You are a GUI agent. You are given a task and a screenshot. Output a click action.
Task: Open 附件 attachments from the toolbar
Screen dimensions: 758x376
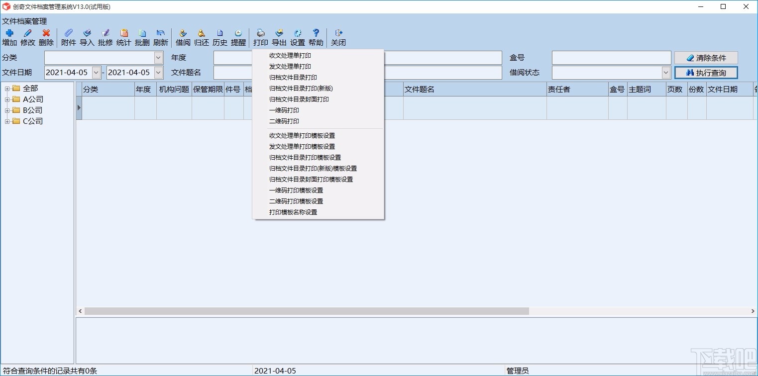pos(69,37)
